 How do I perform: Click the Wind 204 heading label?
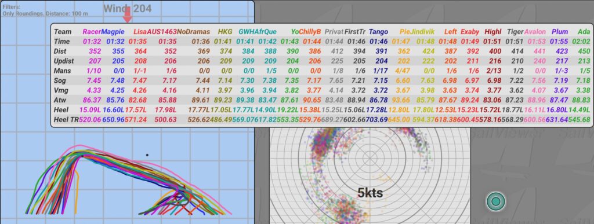127,8
